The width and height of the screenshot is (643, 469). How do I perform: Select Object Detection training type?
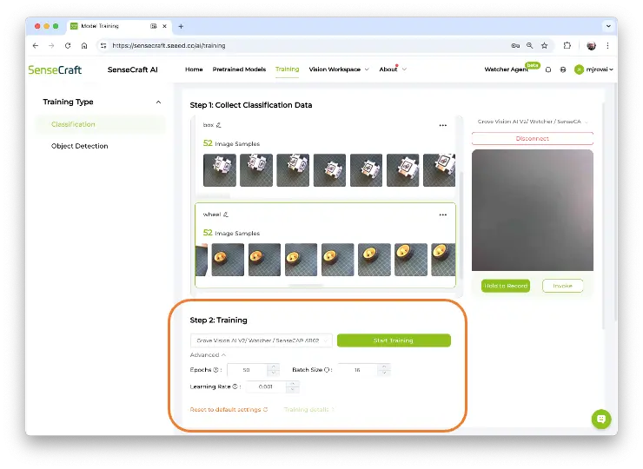pyautogui.click(x=80, y=146)
